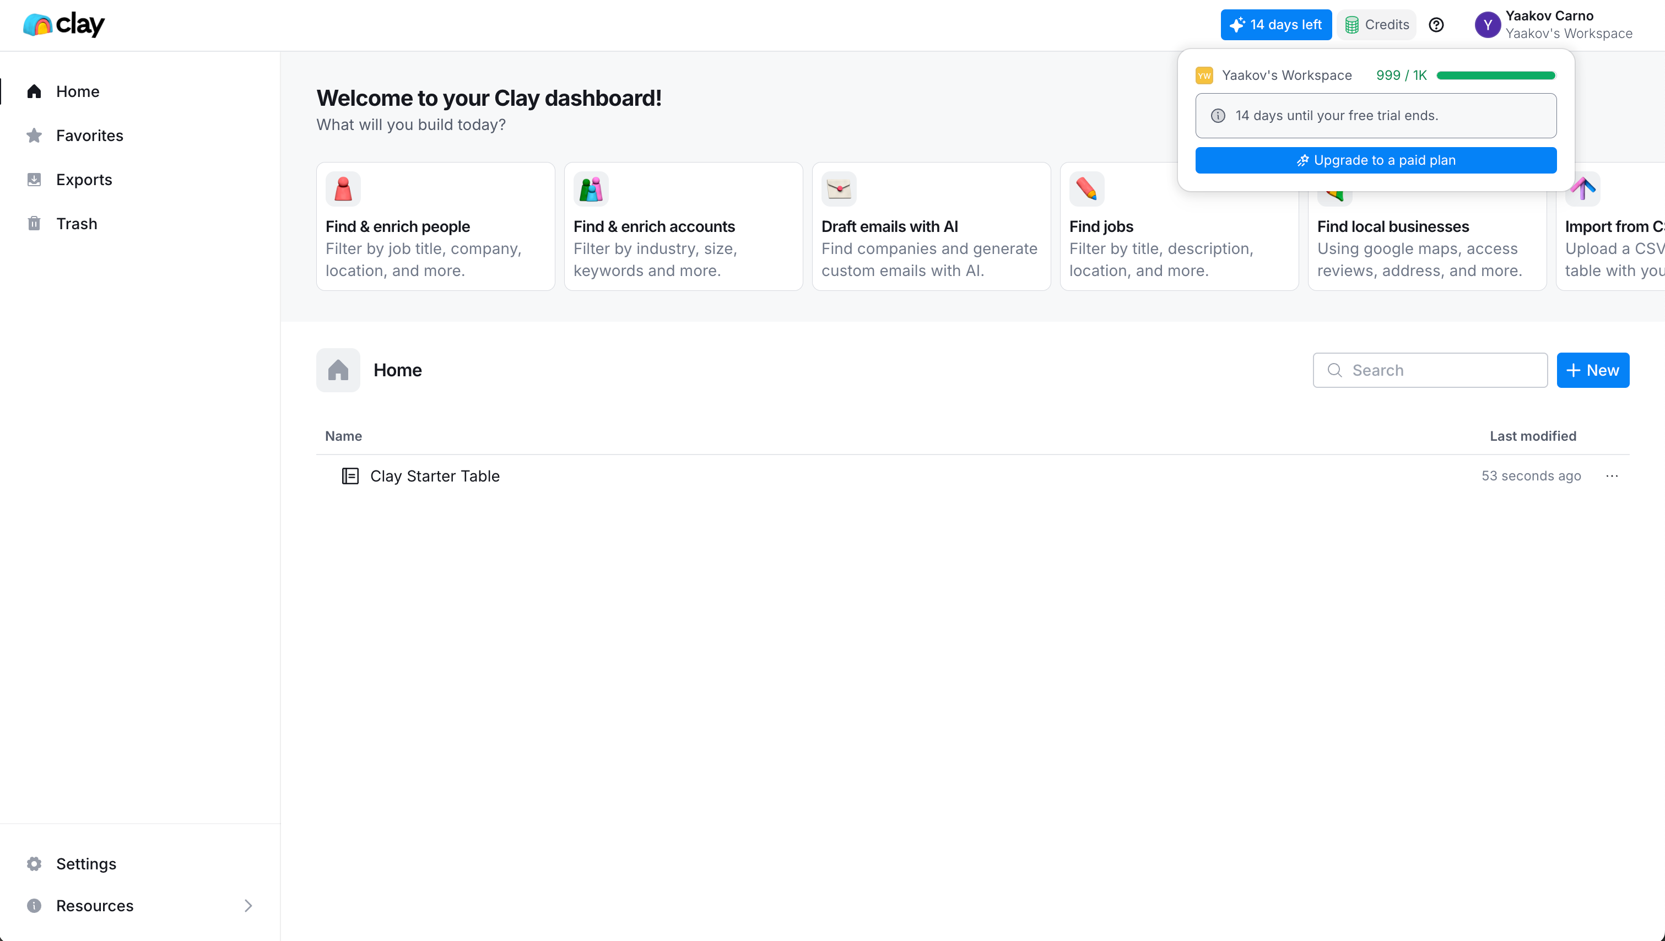Click the Settings gear icon
The height and width of the screenshot is (941, 1665).
pos(34,863)
